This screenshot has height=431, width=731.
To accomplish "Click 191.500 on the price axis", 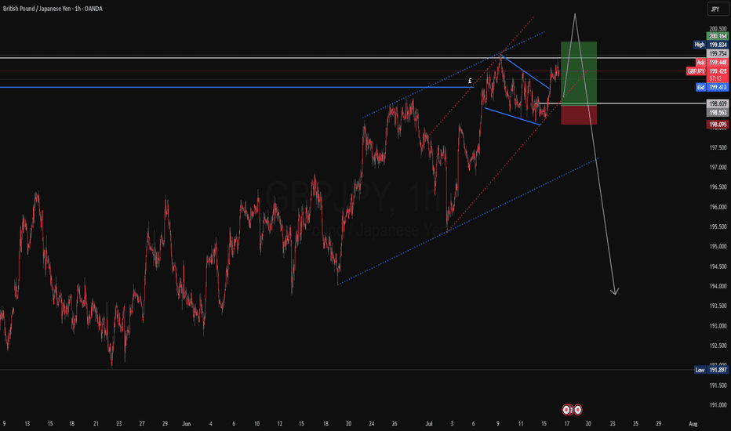I will (718, 386).
